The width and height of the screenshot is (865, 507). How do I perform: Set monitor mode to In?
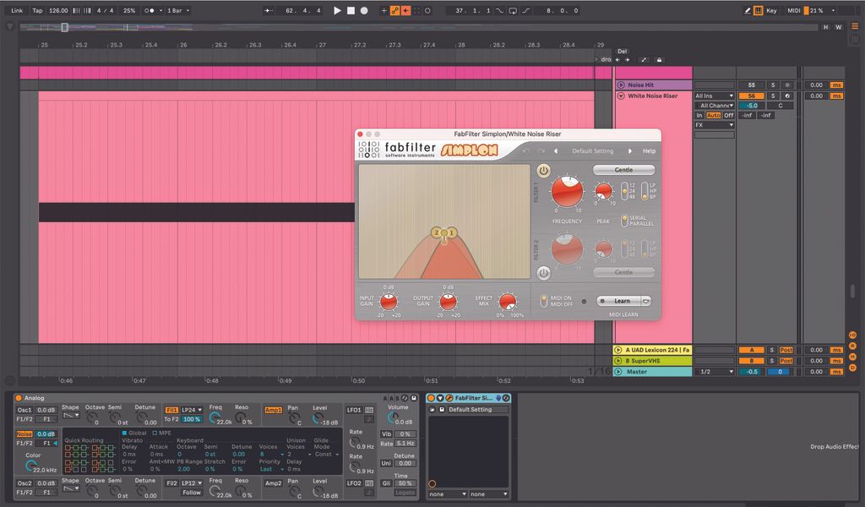coord(699,115)
